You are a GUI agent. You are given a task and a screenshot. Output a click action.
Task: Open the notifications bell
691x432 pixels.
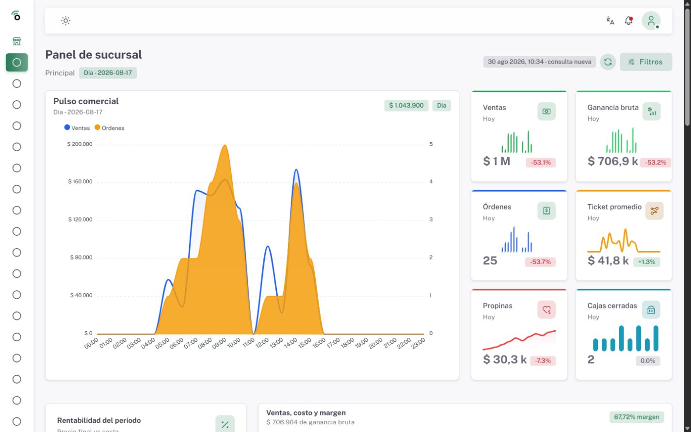tap(628, 20)
